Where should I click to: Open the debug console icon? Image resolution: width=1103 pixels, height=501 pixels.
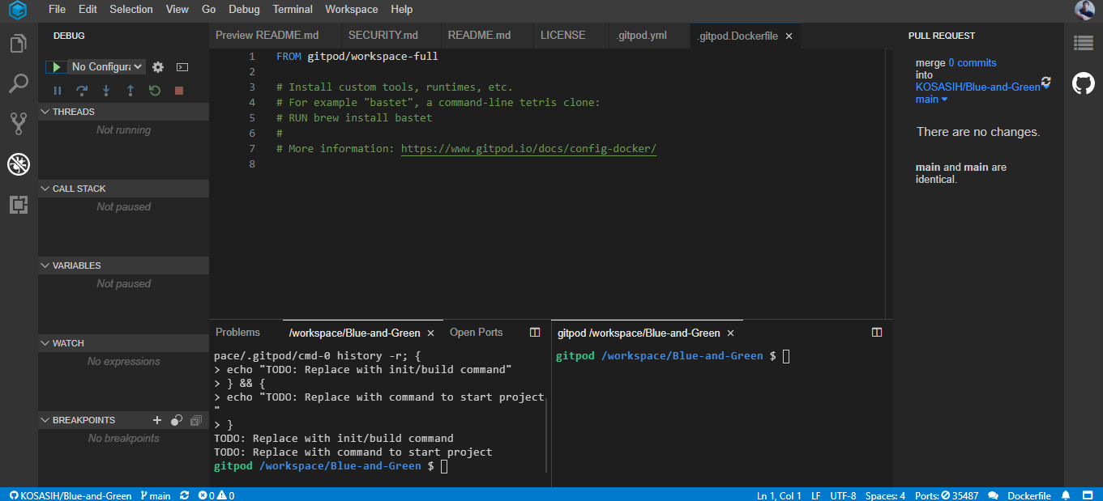[182, 67]
